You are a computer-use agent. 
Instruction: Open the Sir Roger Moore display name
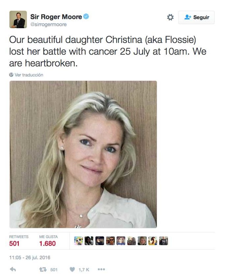[56, 17]
